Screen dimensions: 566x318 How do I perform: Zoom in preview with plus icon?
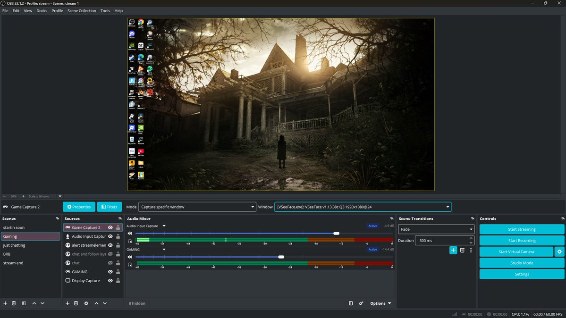(23, 196)
